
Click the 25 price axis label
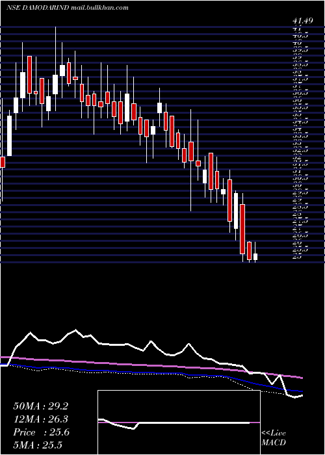pos(298,257)
